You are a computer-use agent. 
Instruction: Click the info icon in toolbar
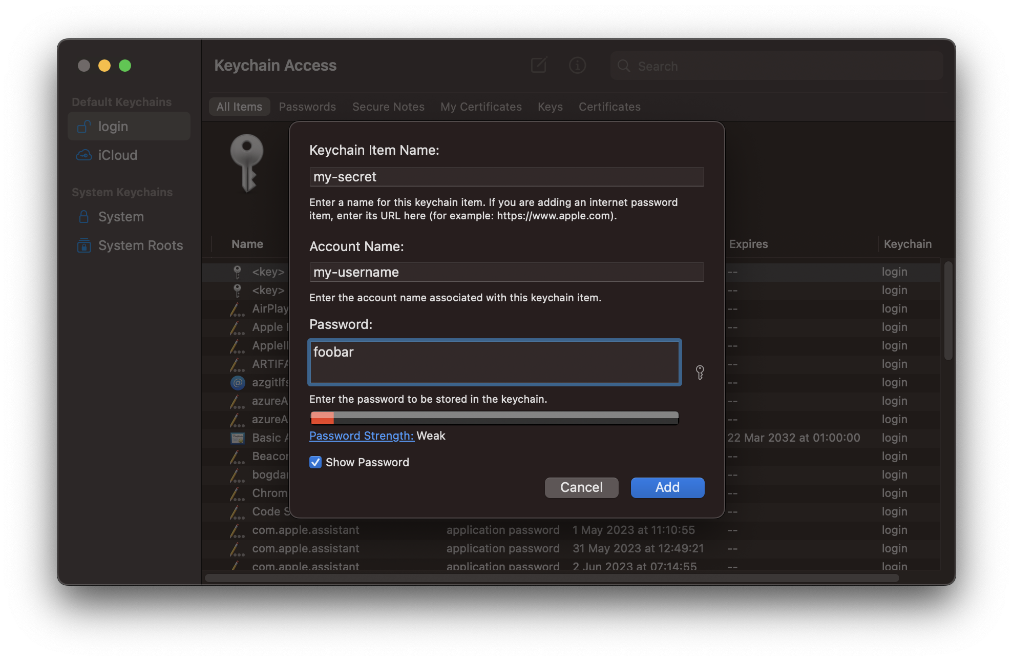click(577, 66)
